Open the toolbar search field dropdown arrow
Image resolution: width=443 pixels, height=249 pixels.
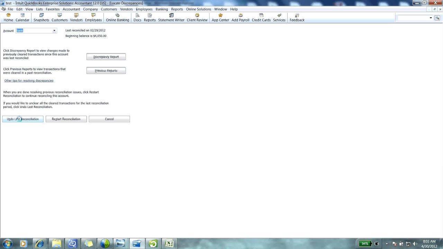coord(431,18)
